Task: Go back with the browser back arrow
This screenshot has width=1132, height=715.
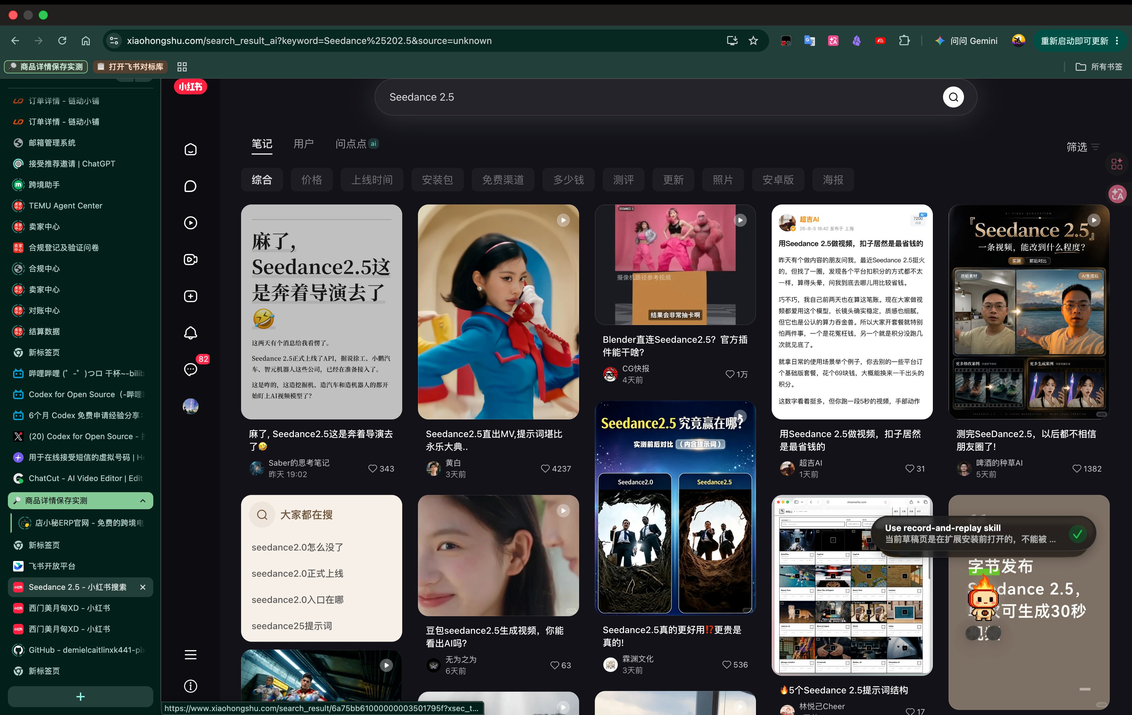Action: (x=15, y=41)
